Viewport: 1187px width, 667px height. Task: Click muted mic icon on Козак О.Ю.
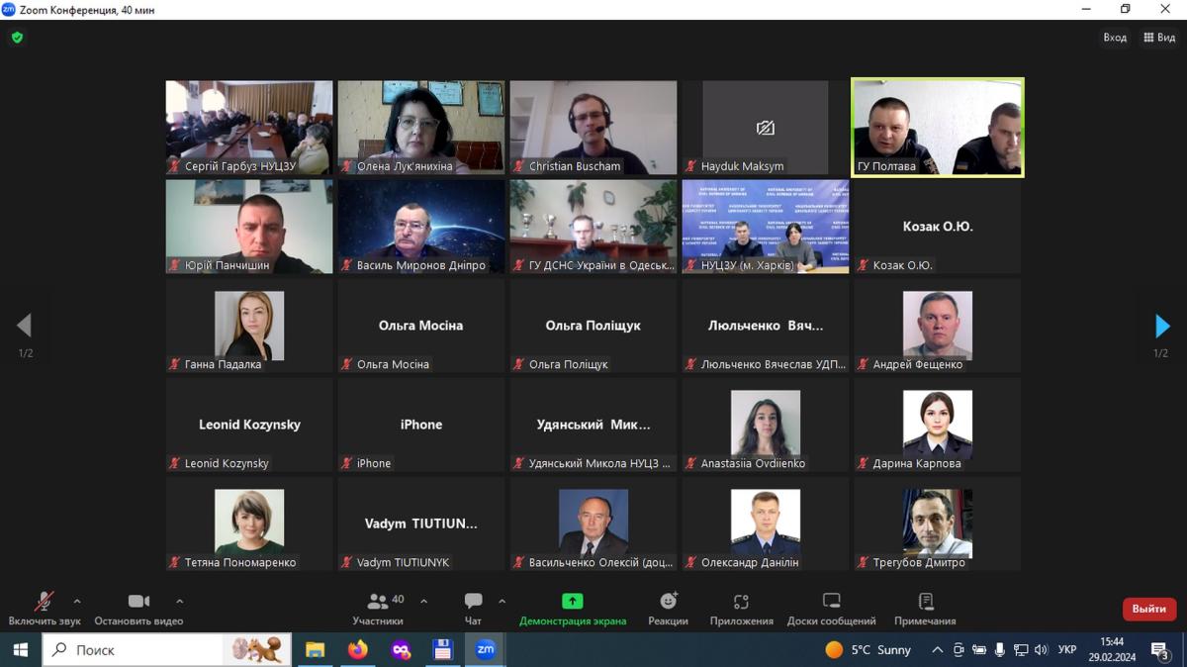(864, 265)
